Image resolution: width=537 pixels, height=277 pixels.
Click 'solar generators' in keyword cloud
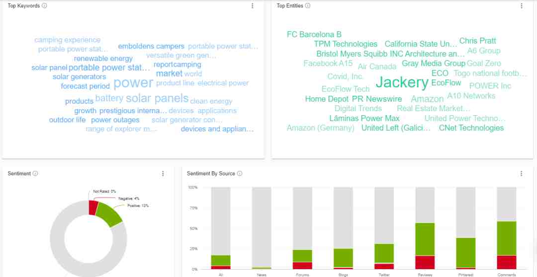(79, 76)
